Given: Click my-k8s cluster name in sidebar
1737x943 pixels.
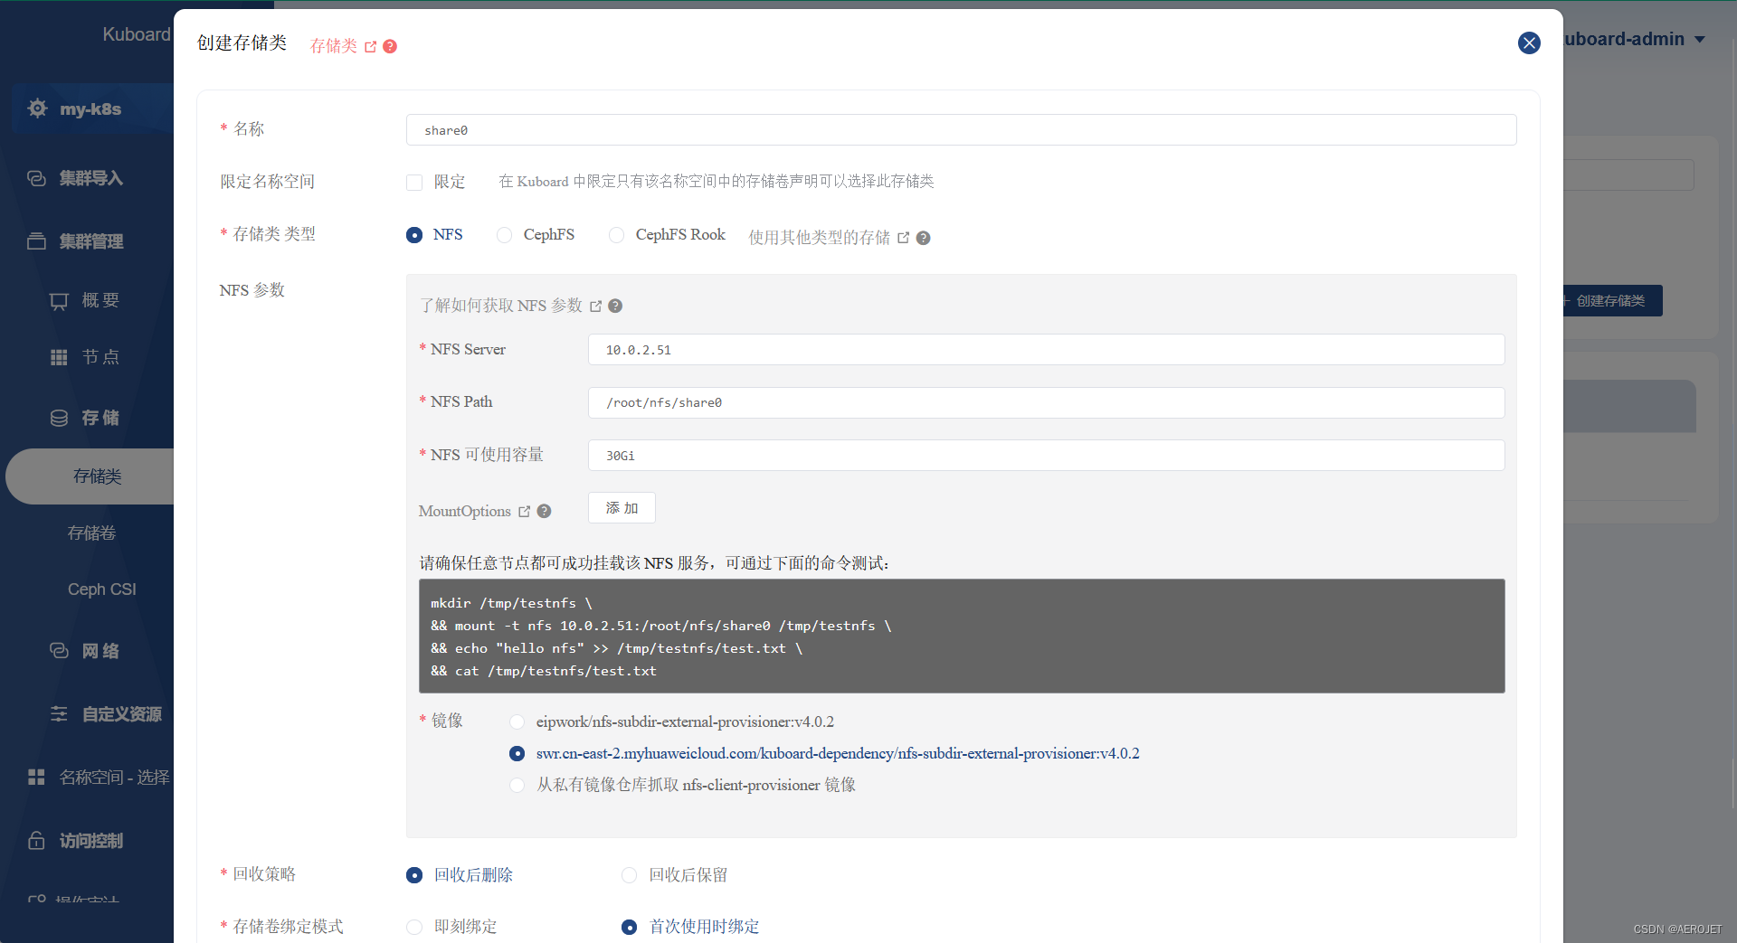Looking at the screenshot, I should point(90,109).
